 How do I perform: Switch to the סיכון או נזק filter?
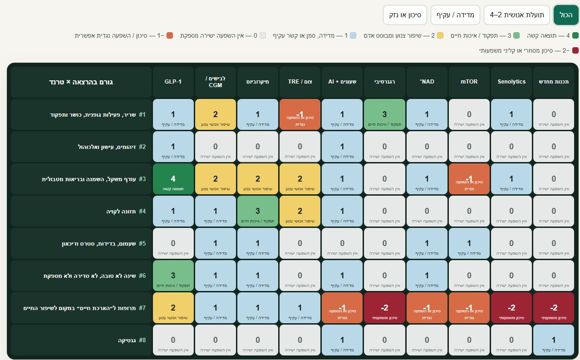click(405, 15)
